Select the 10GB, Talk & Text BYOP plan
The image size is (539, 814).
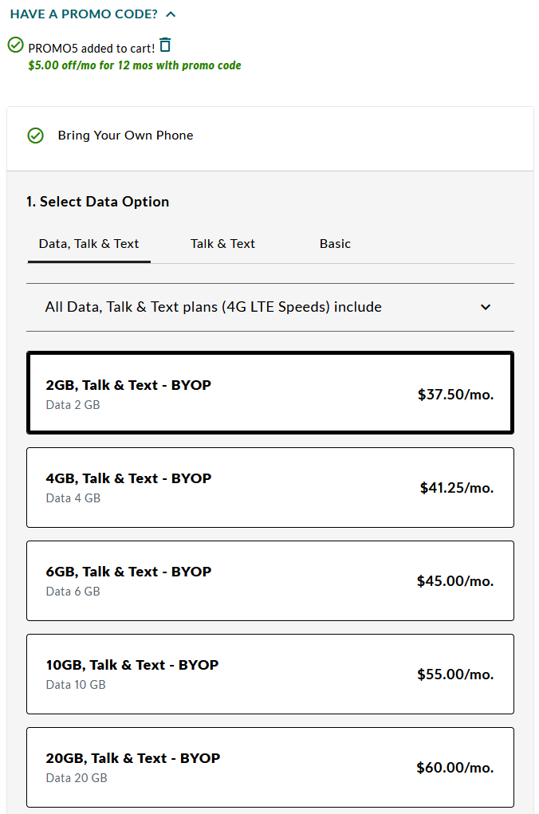[x=269, y=674]
